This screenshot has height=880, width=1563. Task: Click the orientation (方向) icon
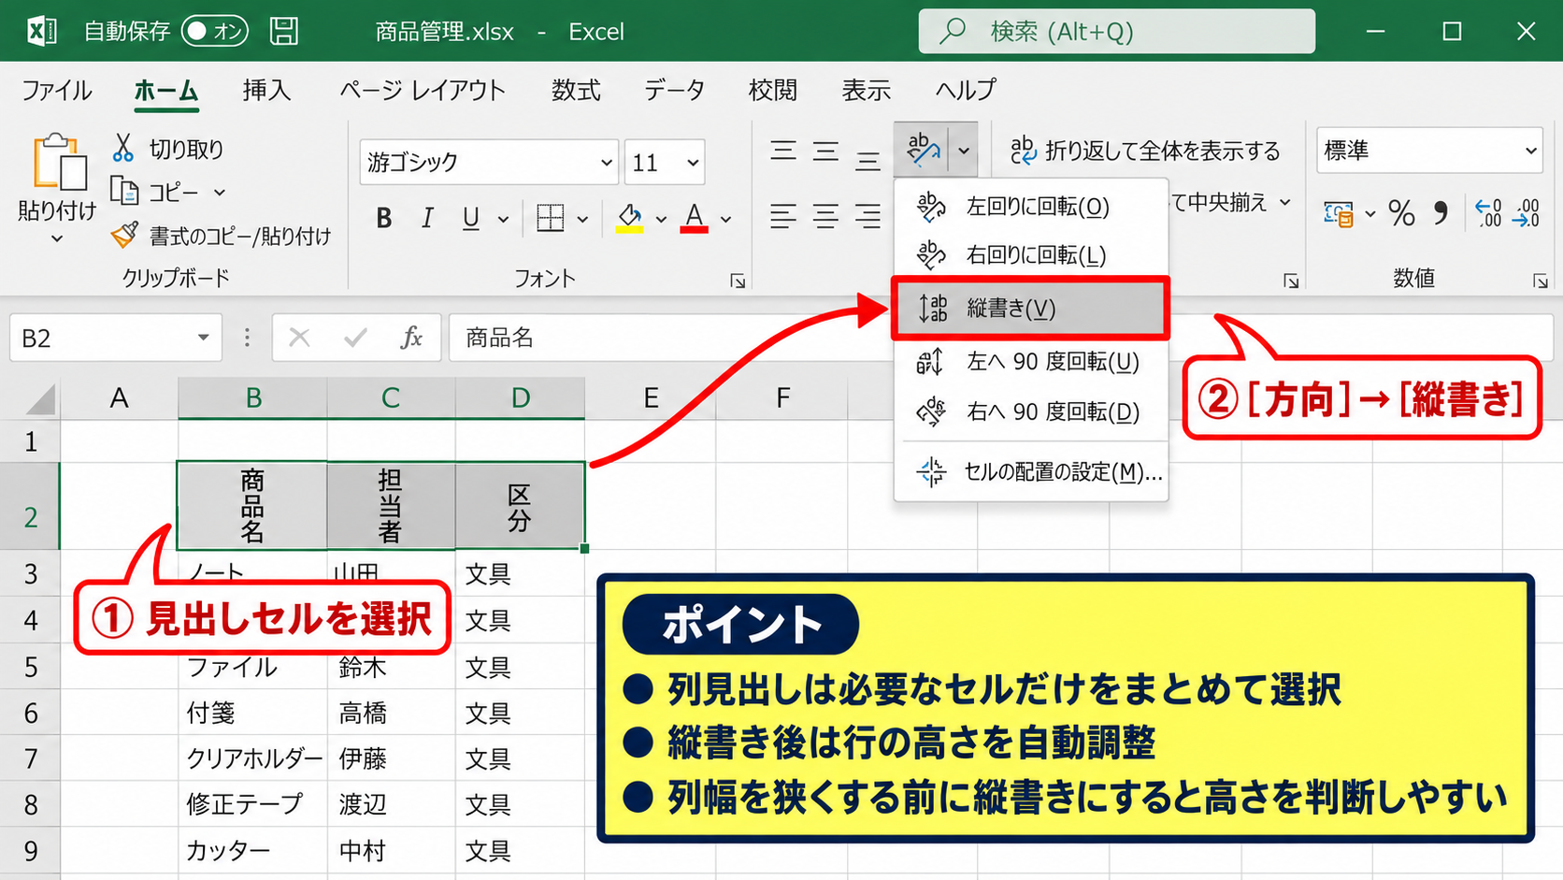click(x=922, y=150)
